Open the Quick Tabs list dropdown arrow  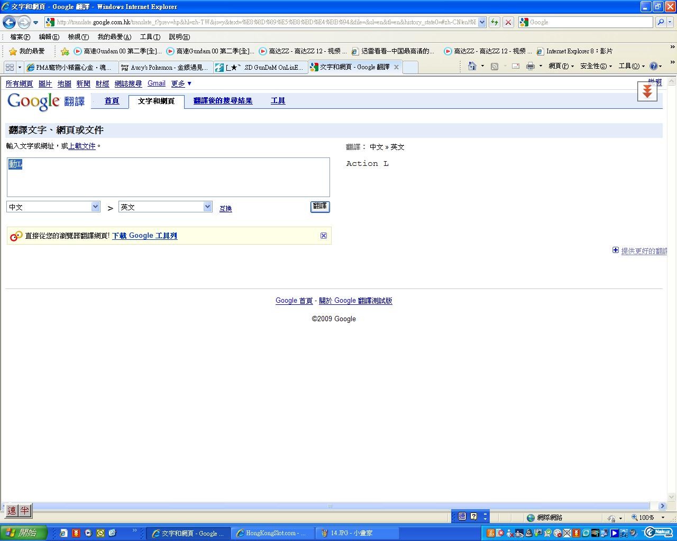point(20,67)
